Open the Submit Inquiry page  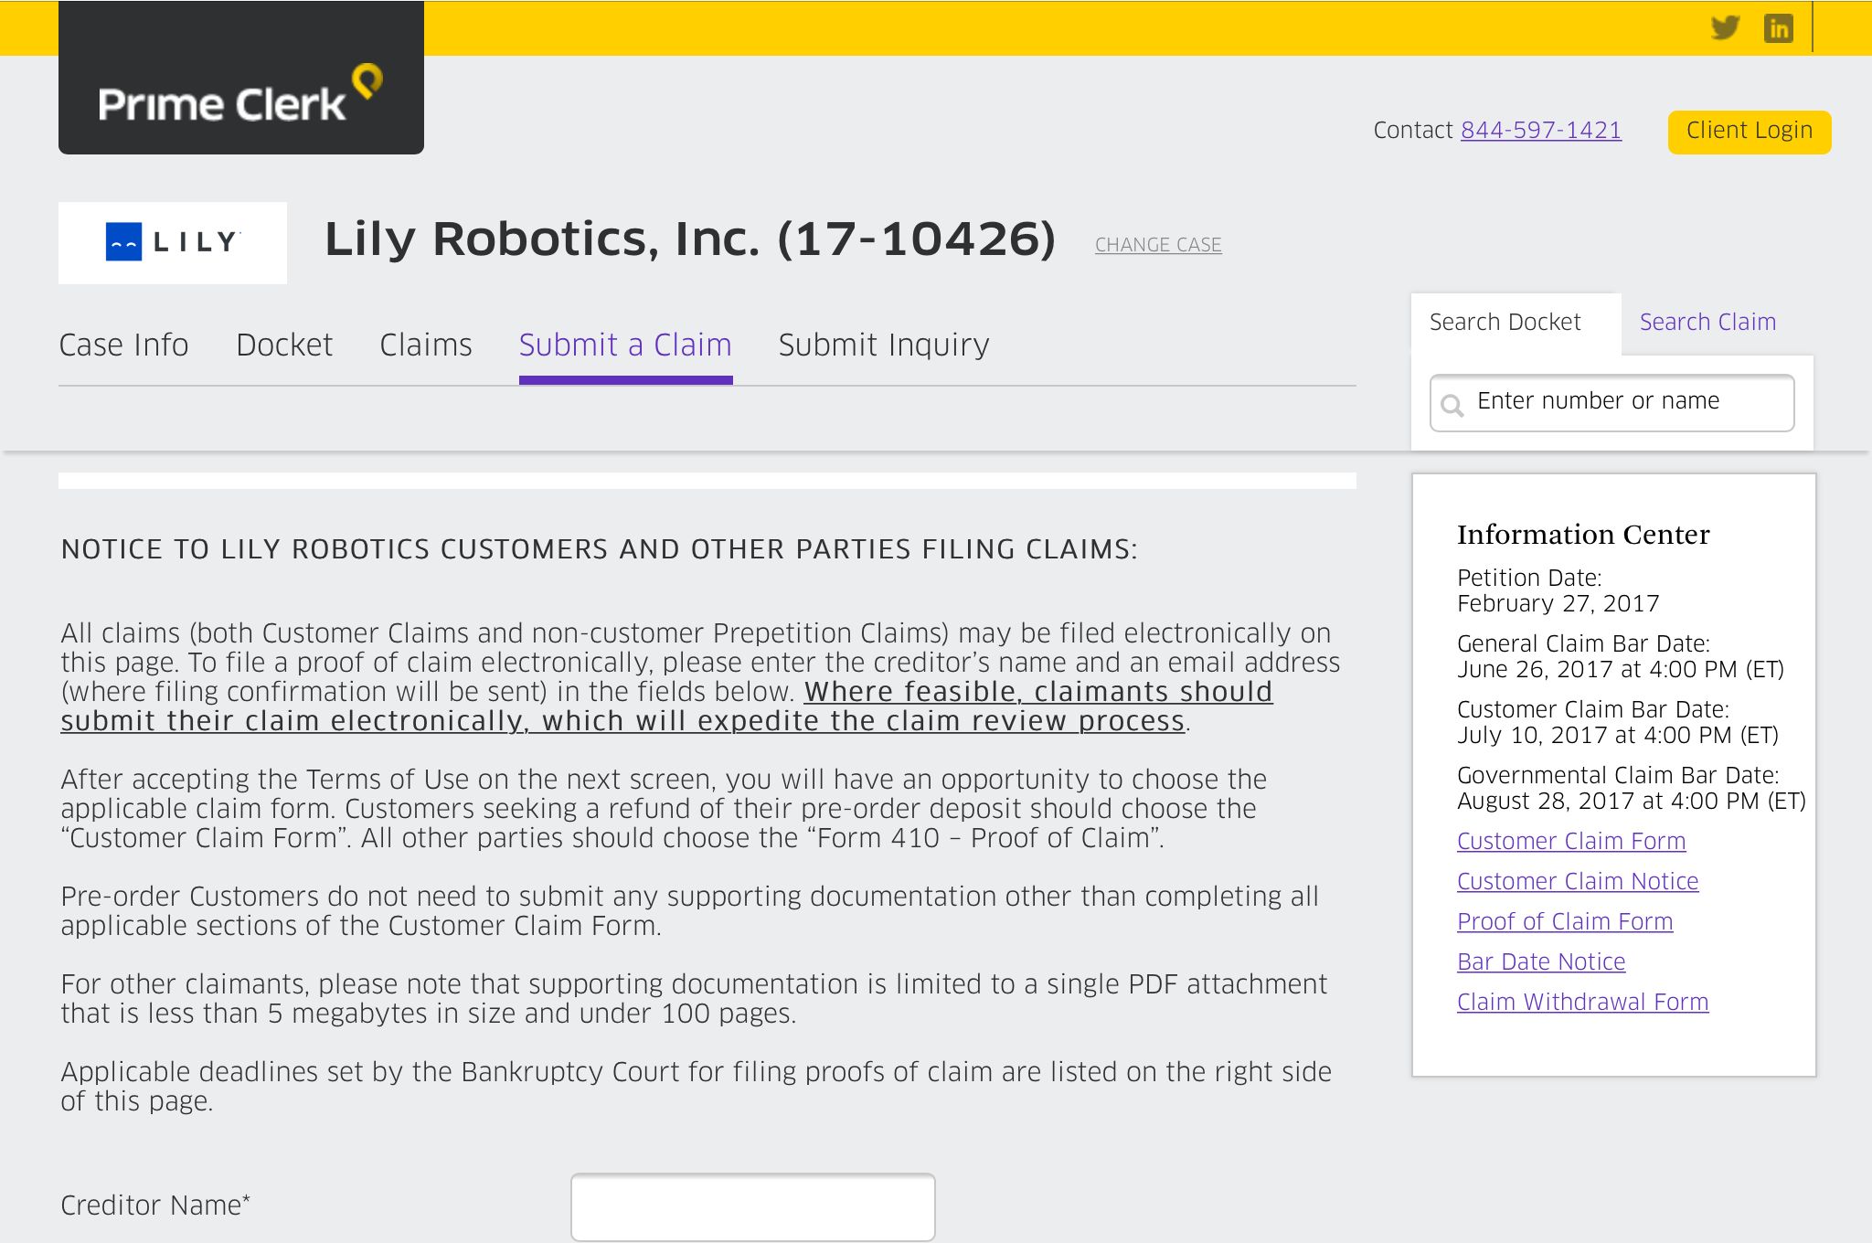click(883, 345)
